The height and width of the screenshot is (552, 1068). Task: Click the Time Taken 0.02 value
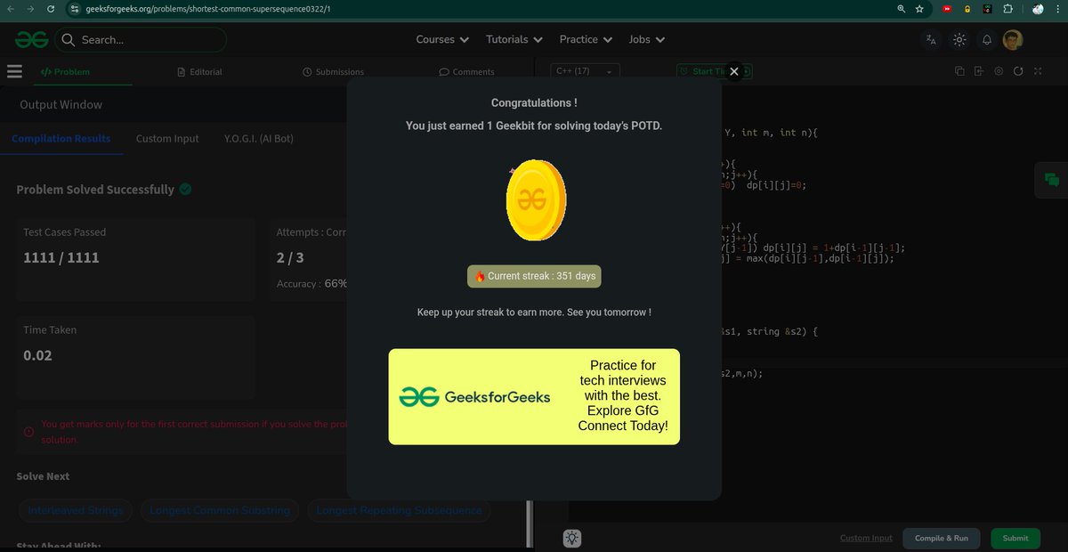coord(37,355)
